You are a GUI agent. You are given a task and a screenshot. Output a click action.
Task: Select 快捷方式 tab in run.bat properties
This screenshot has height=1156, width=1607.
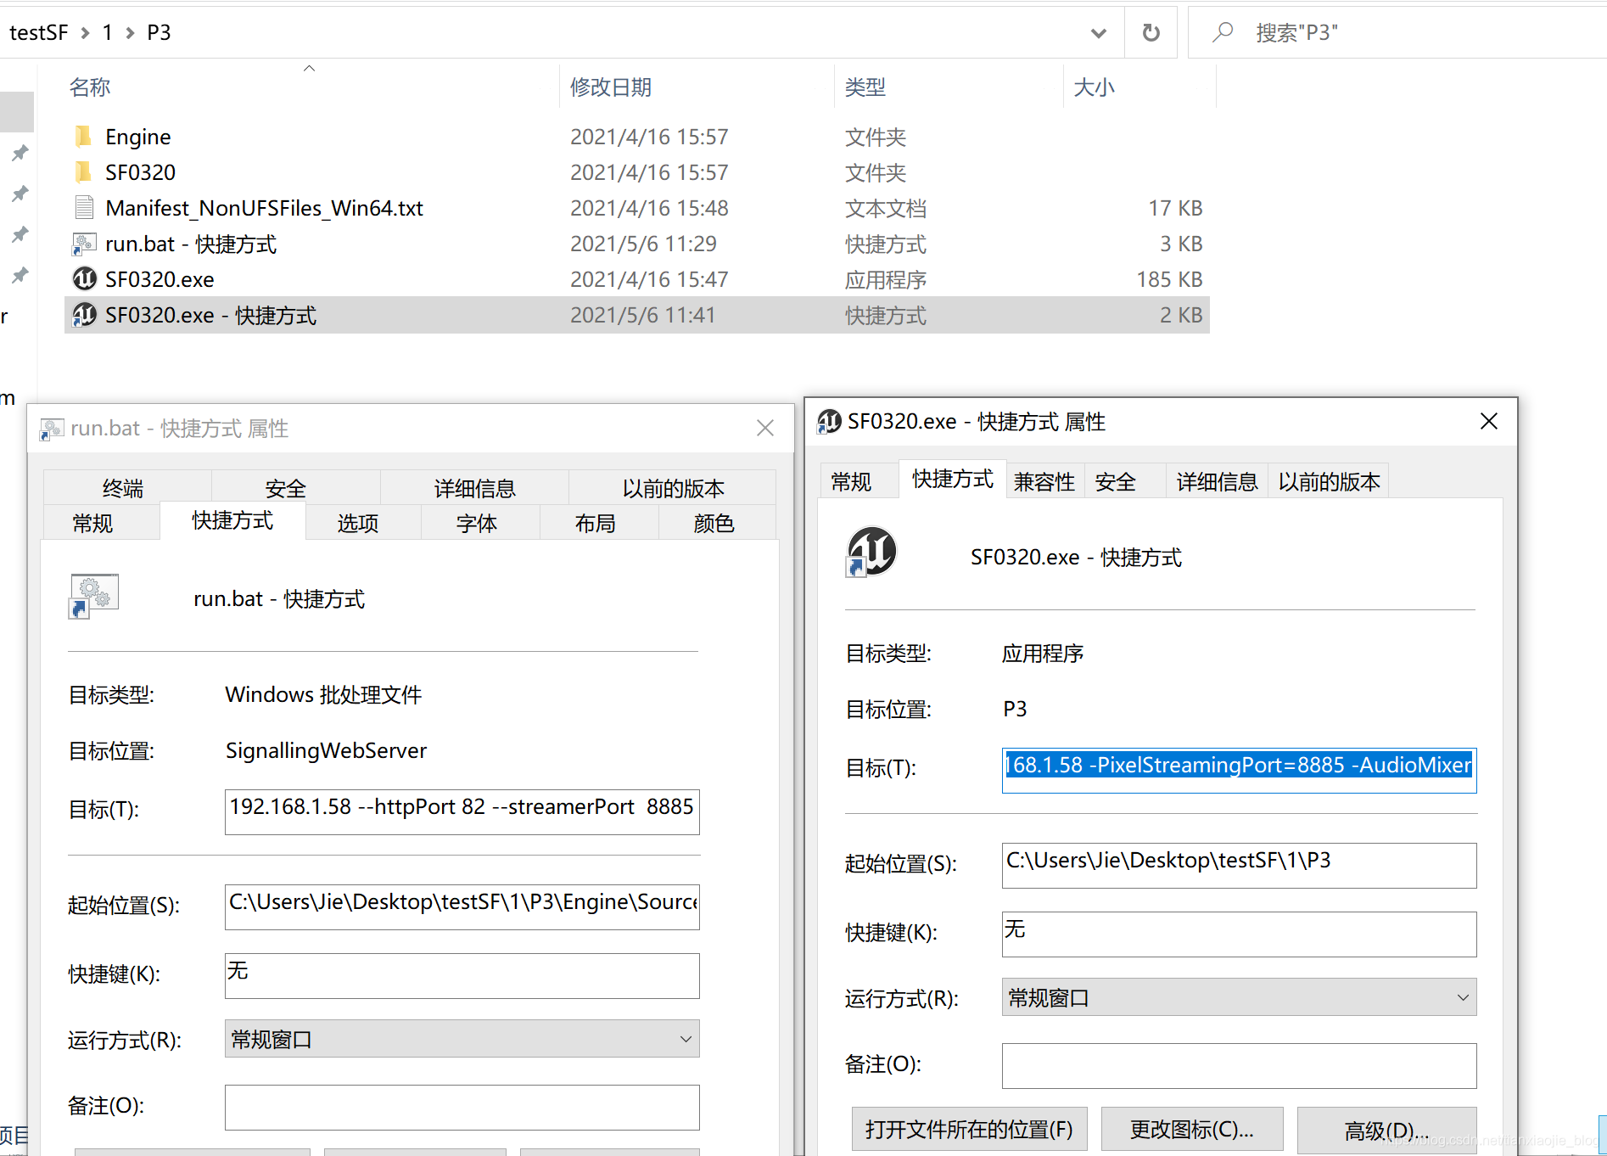pyautogui.click(x=232, y=520)
